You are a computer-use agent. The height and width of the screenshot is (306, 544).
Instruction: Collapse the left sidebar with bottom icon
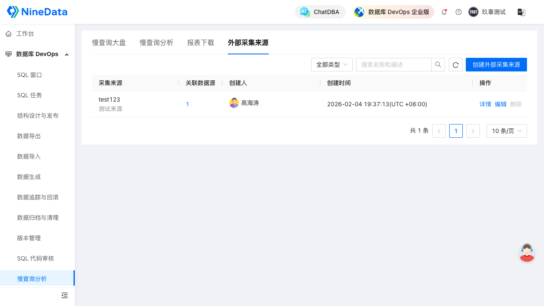[65, 295]
